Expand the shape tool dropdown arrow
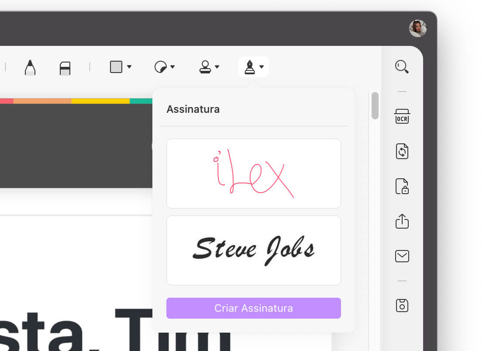Image resolution: width=486 pixels, height=351 pixels. coord(129,67)
